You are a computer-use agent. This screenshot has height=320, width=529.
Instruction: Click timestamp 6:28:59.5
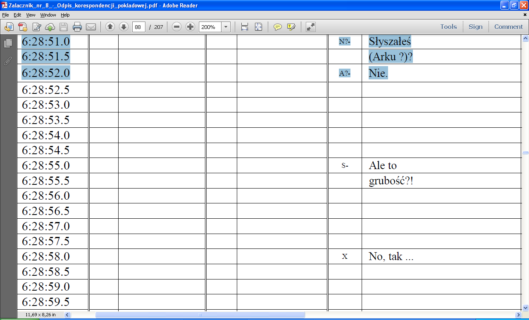[x=46, y=302]
